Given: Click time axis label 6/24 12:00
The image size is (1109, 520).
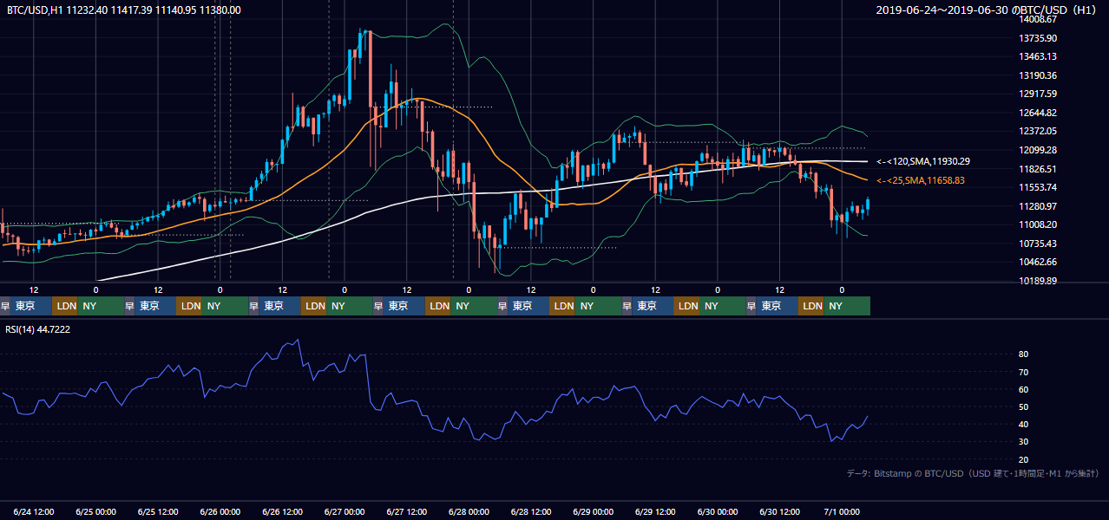Looking at the screenshot, I should click(x=35, y=511).
